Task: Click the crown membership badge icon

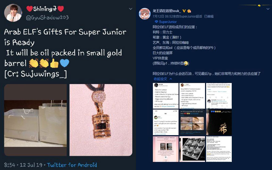Action: (189, 11)
